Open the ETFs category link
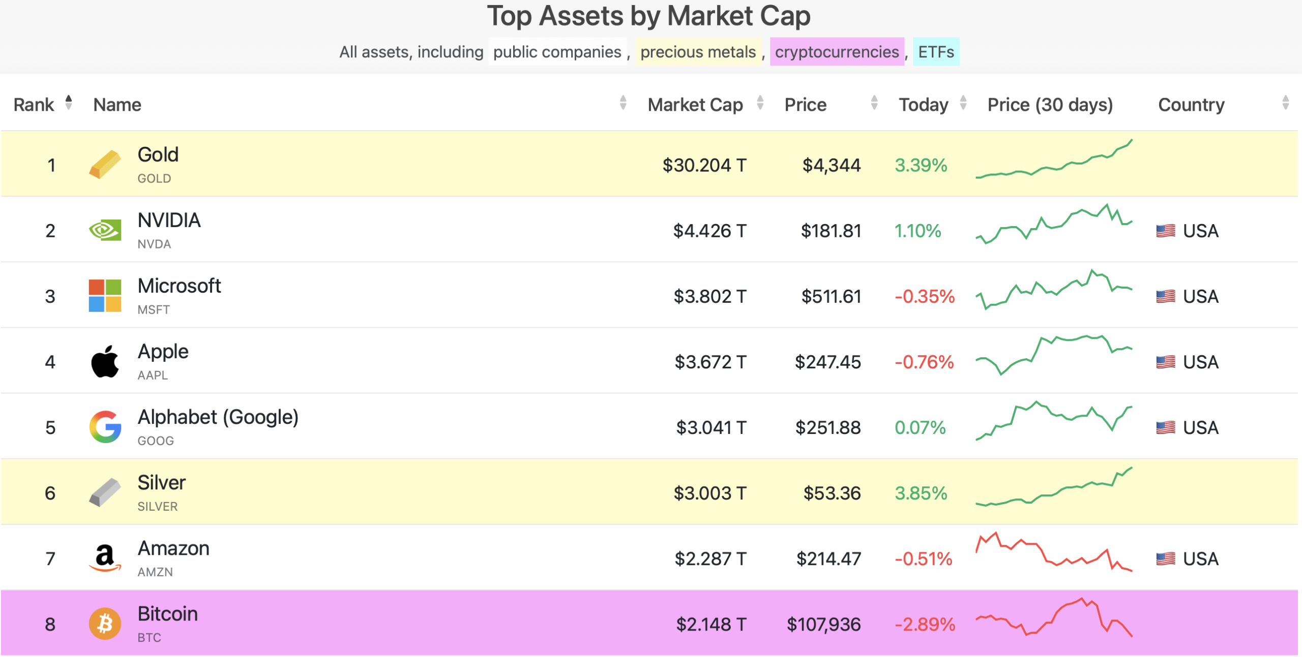The height and width of the screenshot is (657, 1302). tap(936, 52)
